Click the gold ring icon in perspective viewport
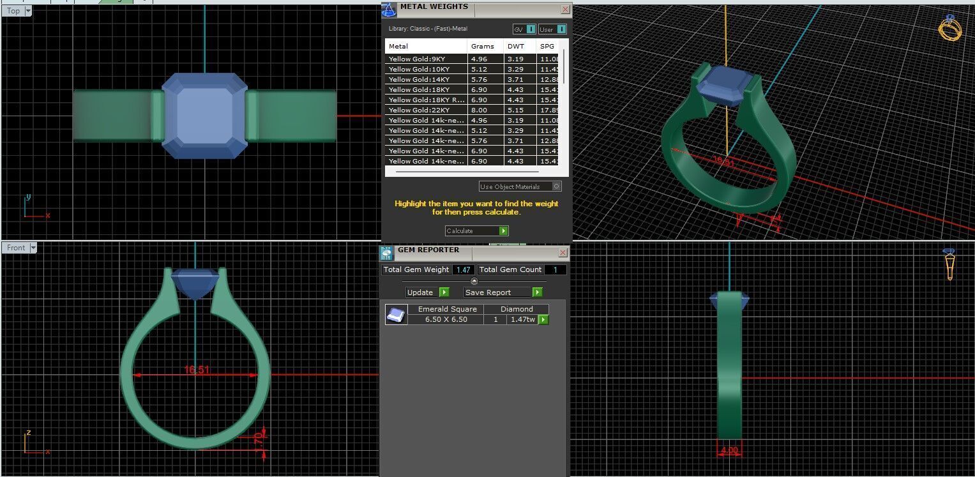This screenshot has height=477, width=975. tap(949, 28)
